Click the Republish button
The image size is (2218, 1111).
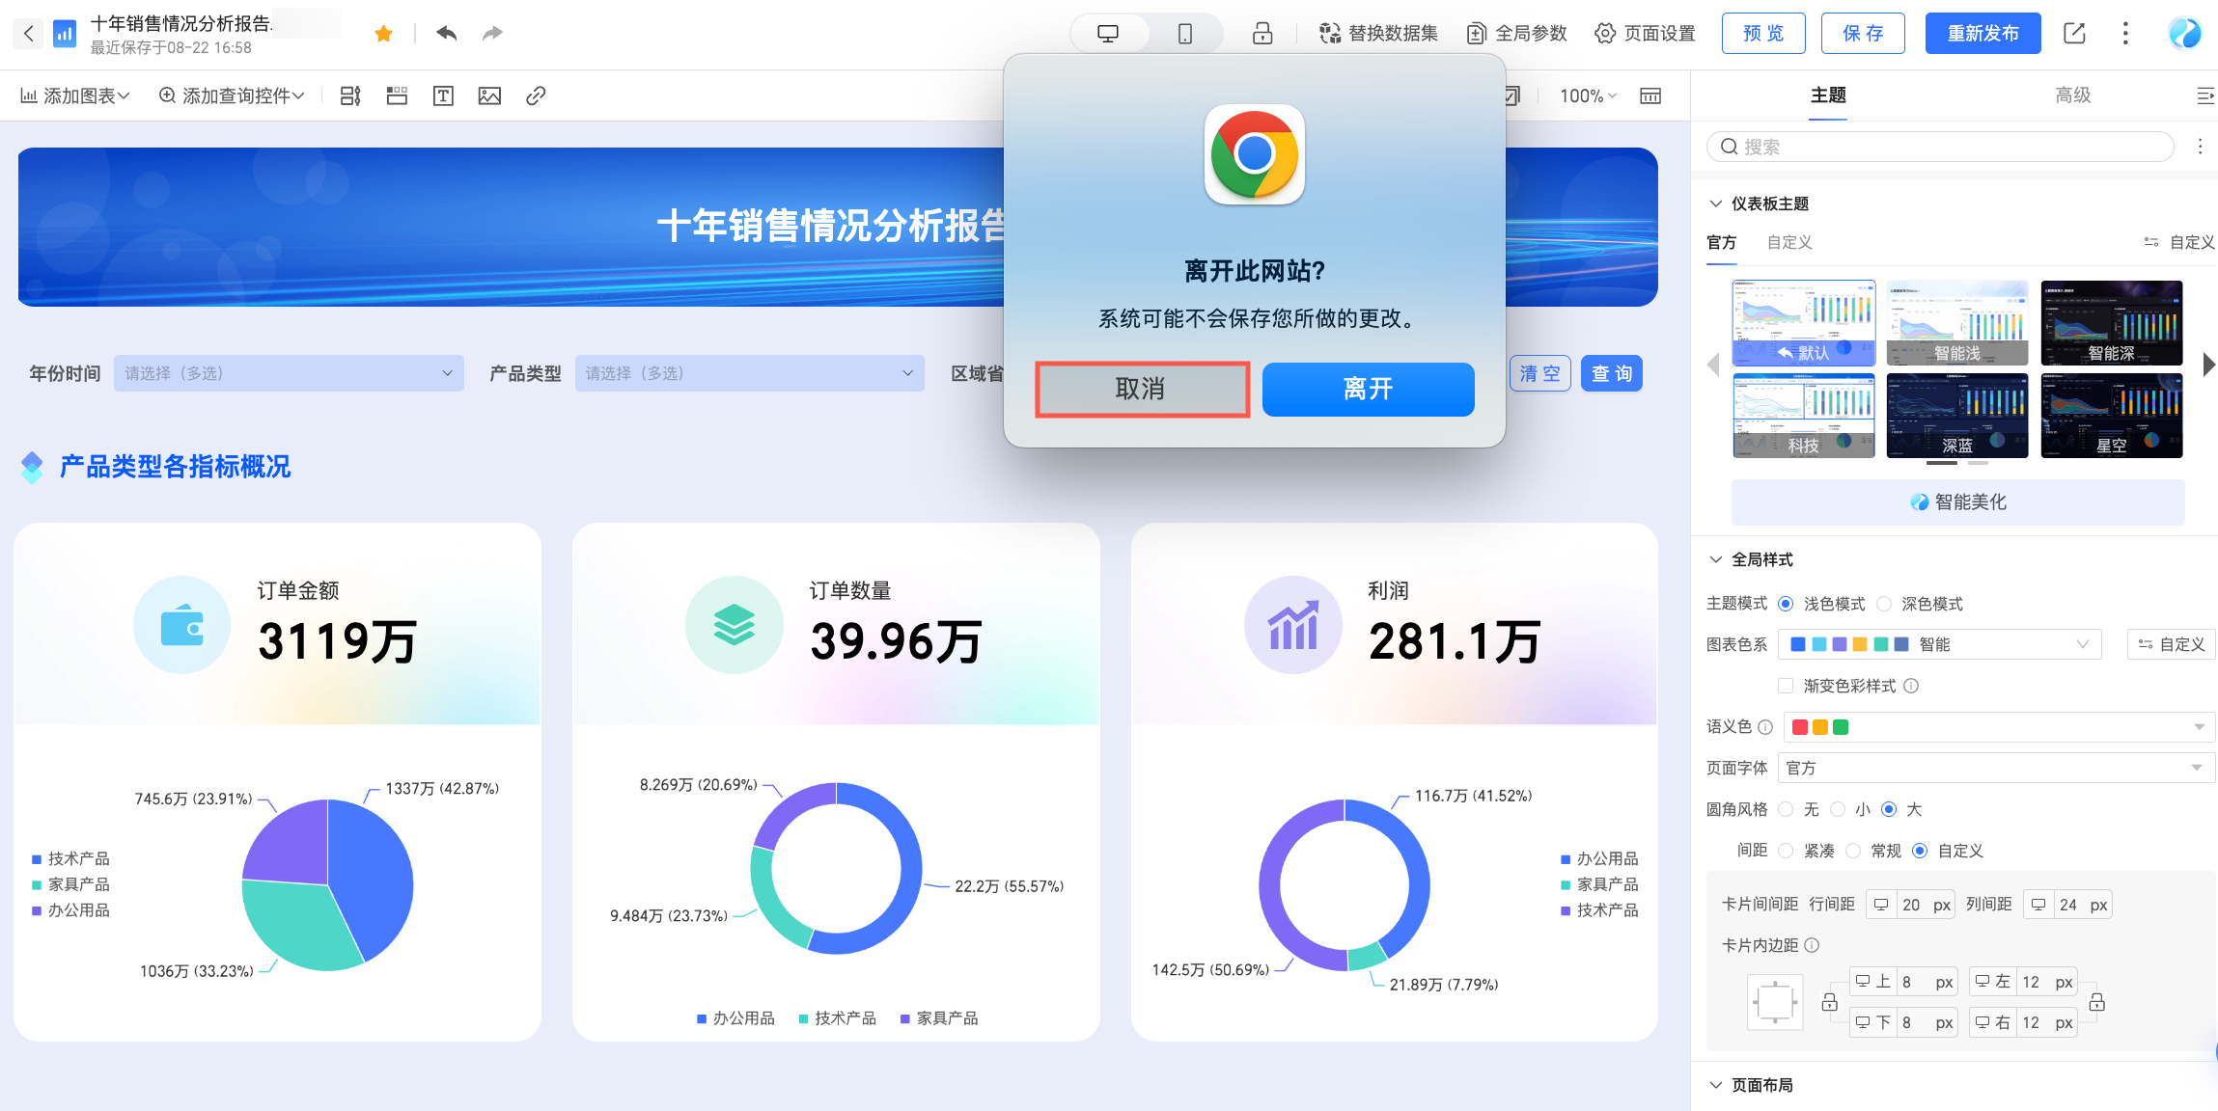tap(1983, 34)
